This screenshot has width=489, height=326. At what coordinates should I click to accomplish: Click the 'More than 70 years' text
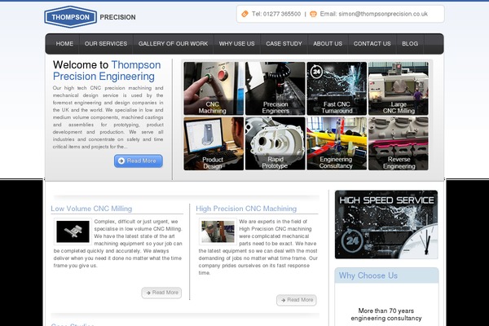(x=386, y=311)
